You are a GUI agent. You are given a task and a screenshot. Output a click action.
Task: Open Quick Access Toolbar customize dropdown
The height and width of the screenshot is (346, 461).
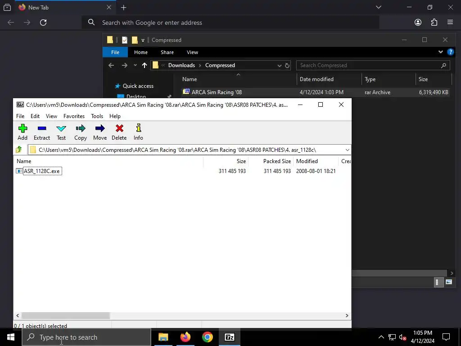(143, 40)
